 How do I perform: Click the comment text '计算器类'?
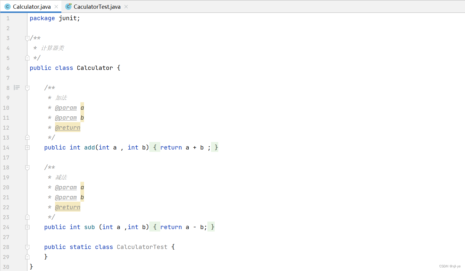53,48
